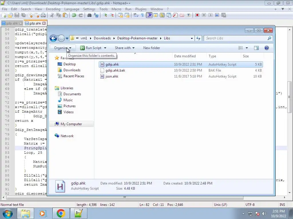This screenshot has width=293, height=219.
Task: Click Desktop in Favorites sidebar
Action: (x=70, y=64)
